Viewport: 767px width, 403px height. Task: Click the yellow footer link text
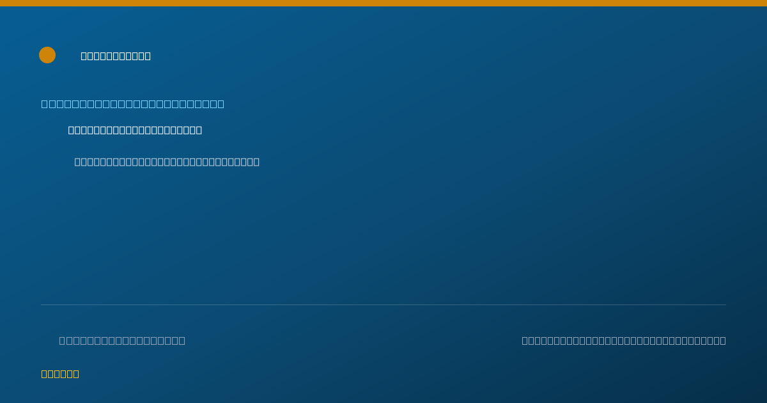(60, 374)
